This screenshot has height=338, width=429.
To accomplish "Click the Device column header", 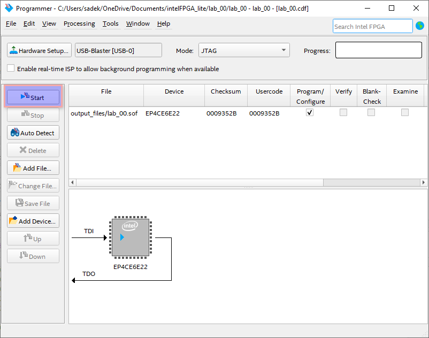I will (174, 91).
